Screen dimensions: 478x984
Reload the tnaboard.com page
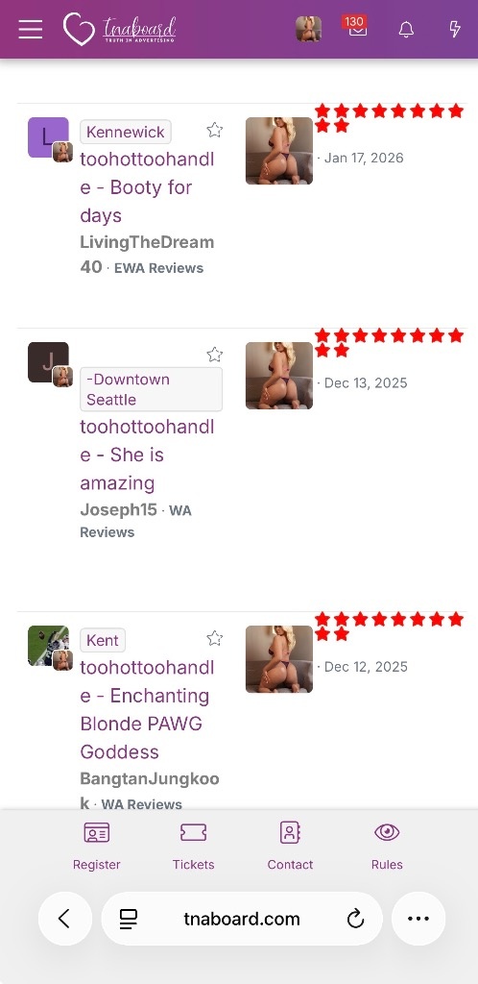[355, 919]
